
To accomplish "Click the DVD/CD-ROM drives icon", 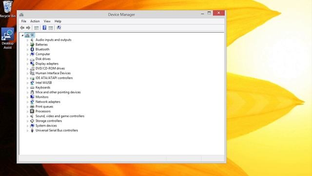I will [x=32, y=68].
